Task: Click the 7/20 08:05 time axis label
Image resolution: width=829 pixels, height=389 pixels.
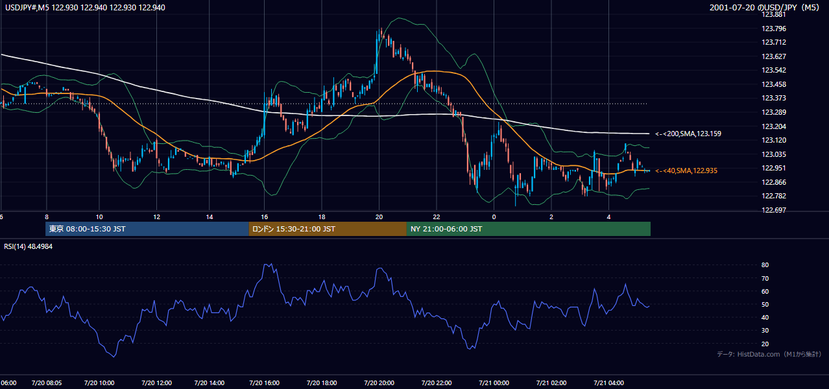Action: pos(46,383)
